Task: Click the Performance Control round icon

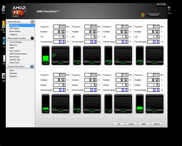Action: click(x=32, y=38)
